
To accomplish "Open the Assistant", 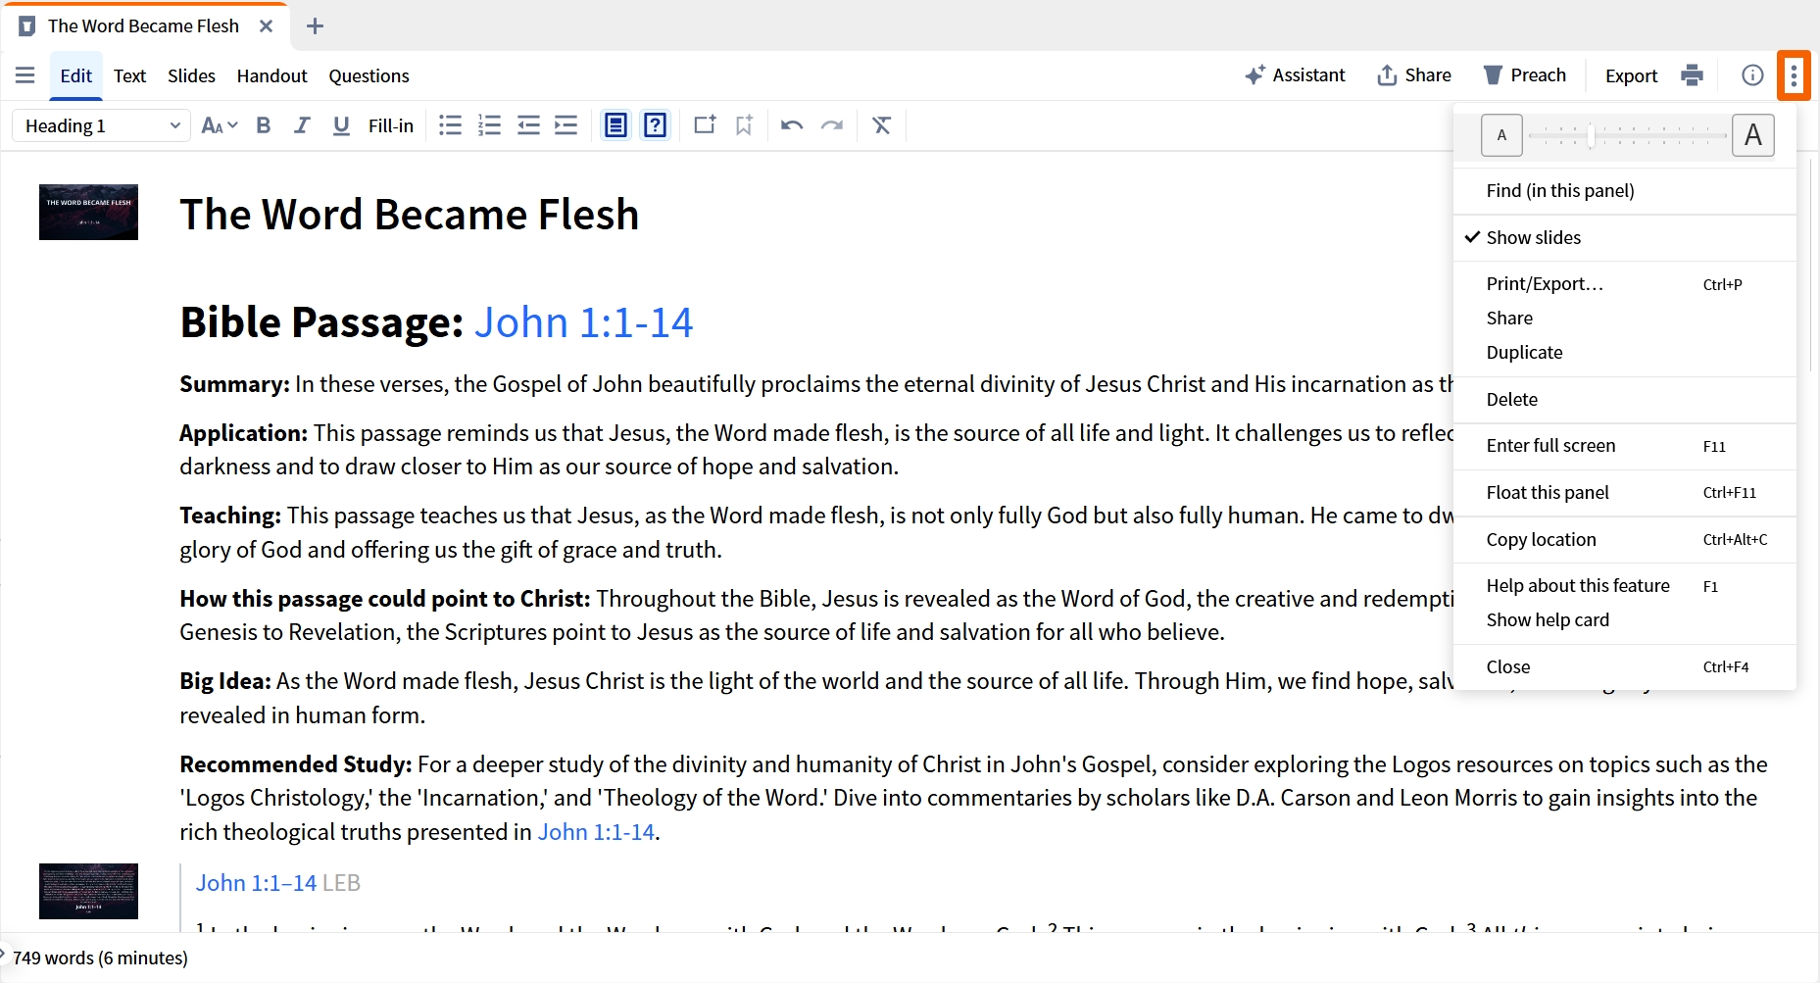I will 1295,75.
